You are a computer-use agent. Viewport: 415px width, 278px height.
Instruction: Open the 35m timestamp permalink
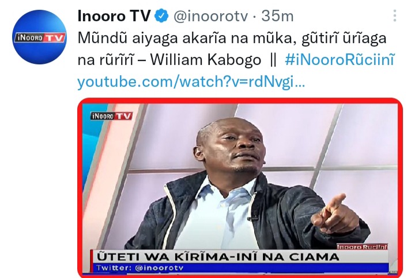277,16
